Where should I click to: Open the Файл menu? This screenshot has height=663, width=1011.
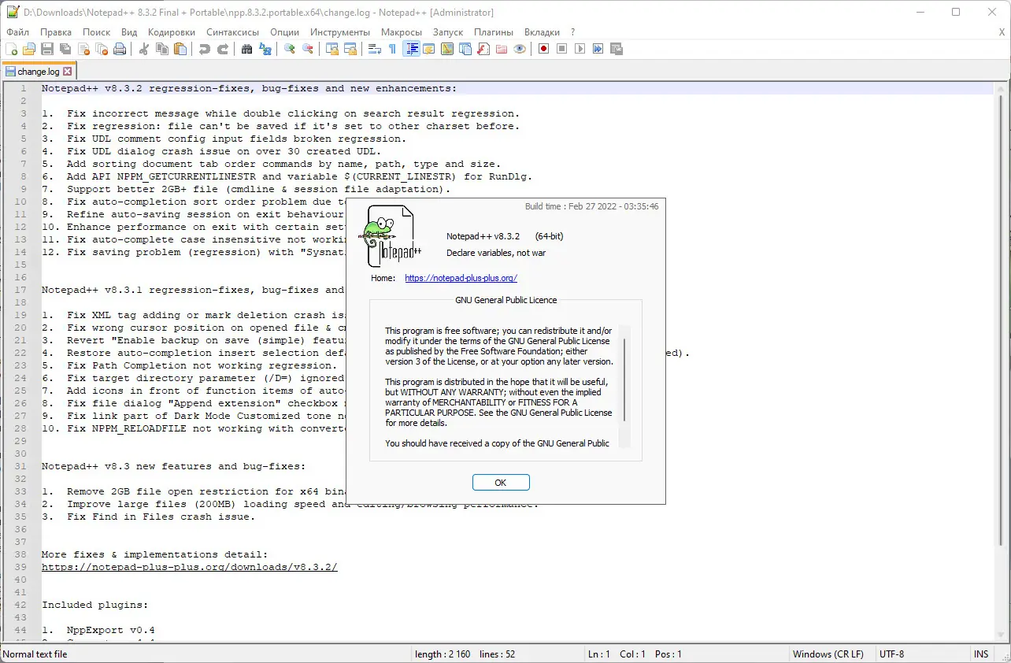click(17, 32)
